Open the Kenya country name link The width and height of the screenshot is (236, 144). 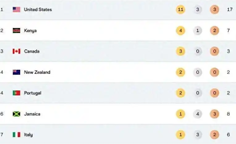[x=30, y=31]
